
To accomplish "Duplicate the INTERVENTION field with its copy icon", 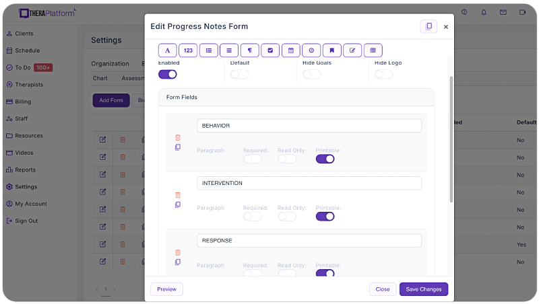I will 178,204.
